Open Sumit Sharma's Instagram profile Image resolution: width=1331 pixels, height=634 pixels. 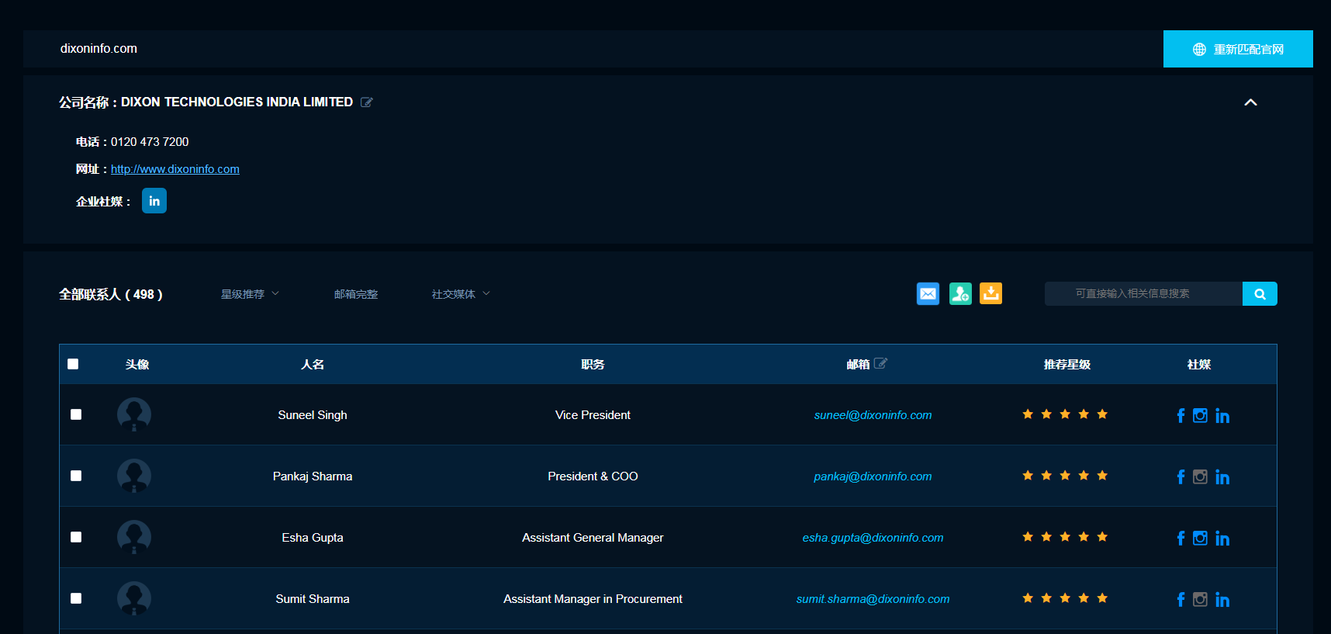[x=1200, y=599]
